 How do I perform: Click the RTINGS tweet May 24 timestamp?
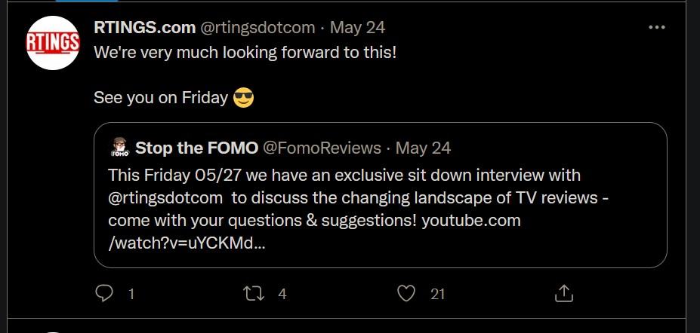coord(357,28)
